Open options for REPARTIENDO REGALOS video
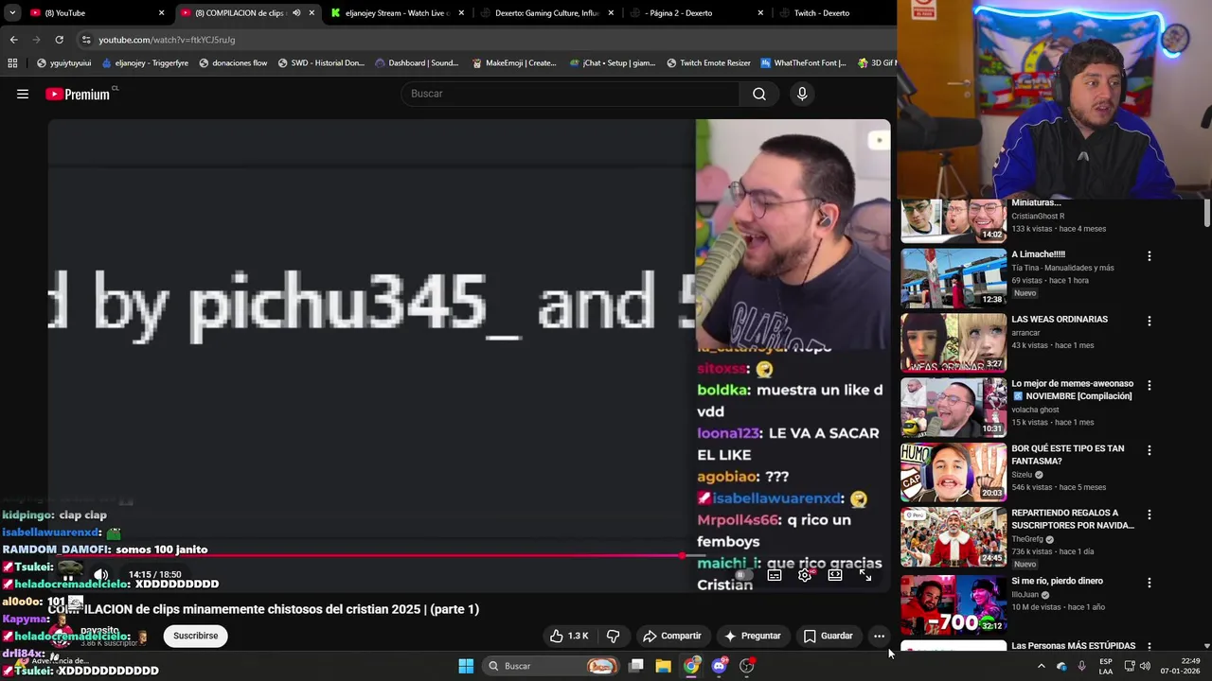 tap(1150, 515)
